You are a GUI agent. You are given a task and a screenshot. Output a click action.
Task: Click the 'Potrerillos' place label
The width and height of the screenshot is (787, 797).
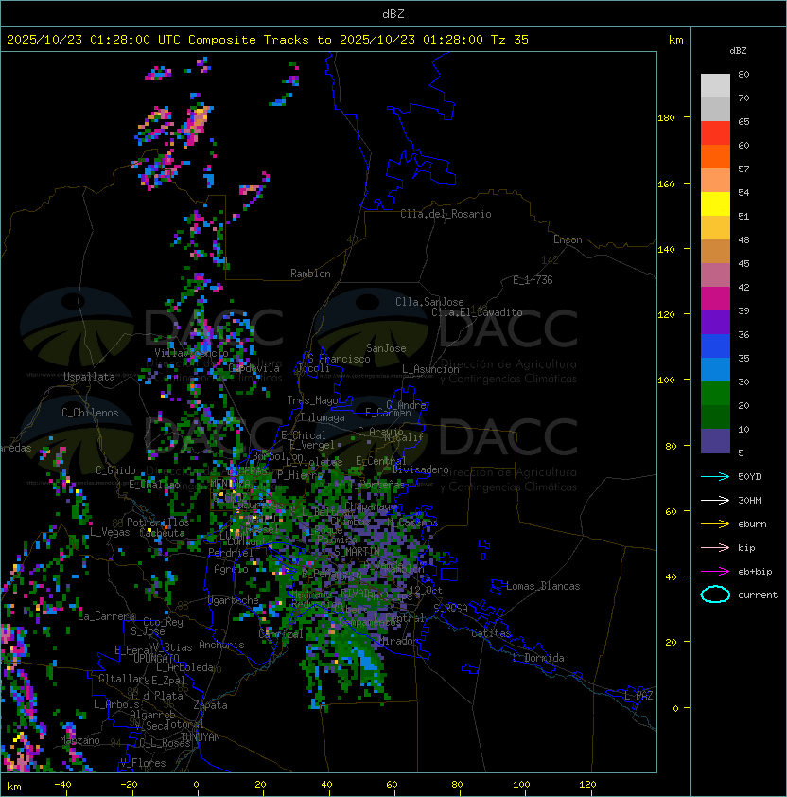click(158, 522)
